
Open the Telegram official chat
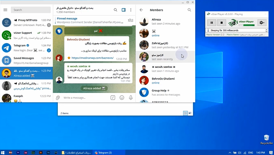(x=26, y=48)
